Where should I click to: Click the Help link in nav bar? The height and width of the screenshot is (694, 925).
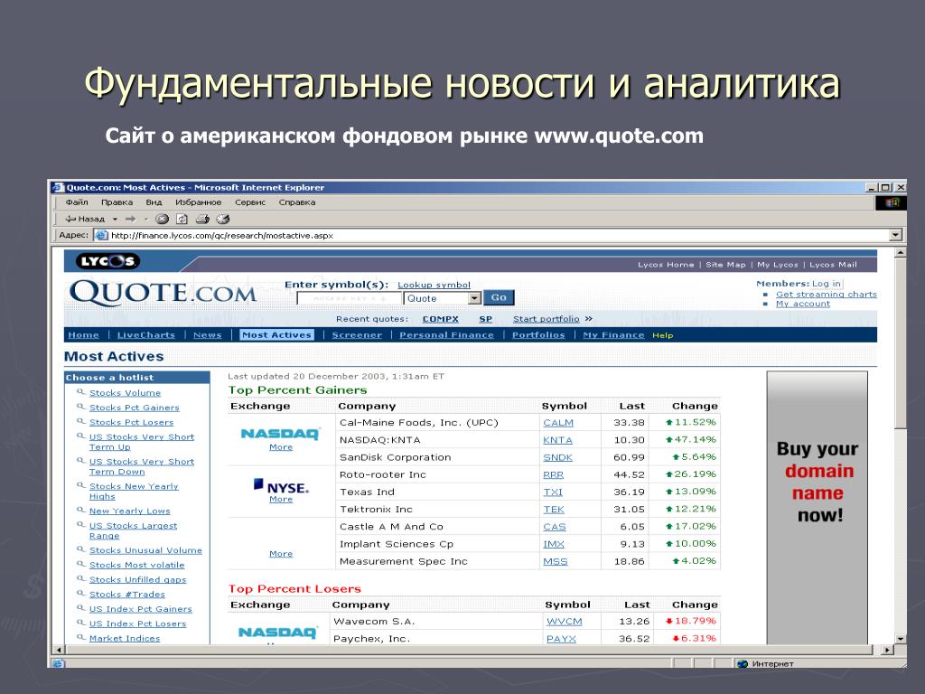(x=662, y=335)
